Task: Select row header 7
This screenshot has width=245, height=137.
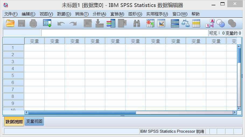Action: [x=13, y=89]
